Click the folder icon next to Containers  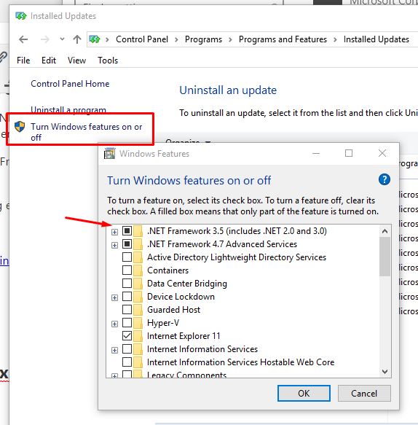point(138,270)
